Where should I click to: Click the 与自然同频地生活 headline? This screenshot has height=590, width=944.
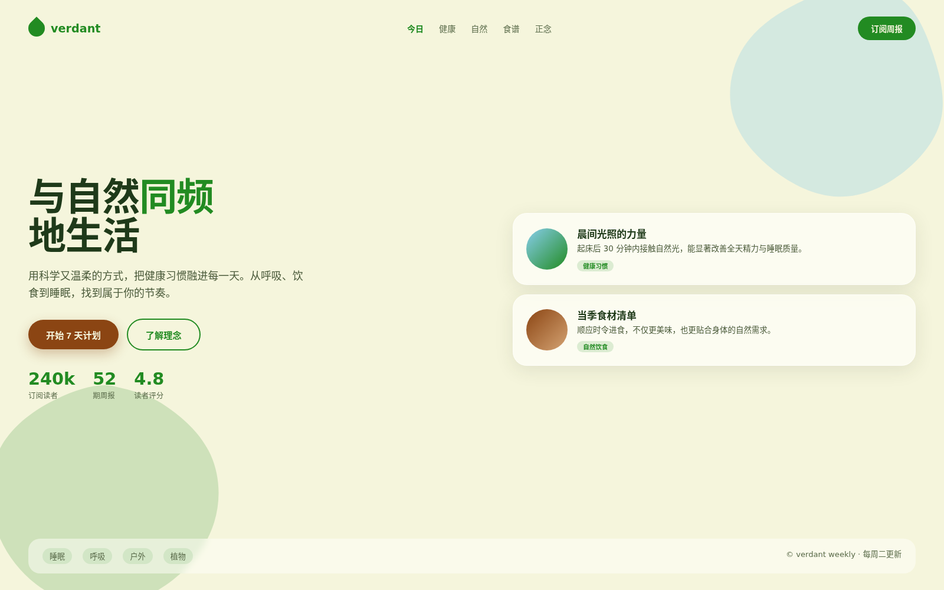point(121,216)
